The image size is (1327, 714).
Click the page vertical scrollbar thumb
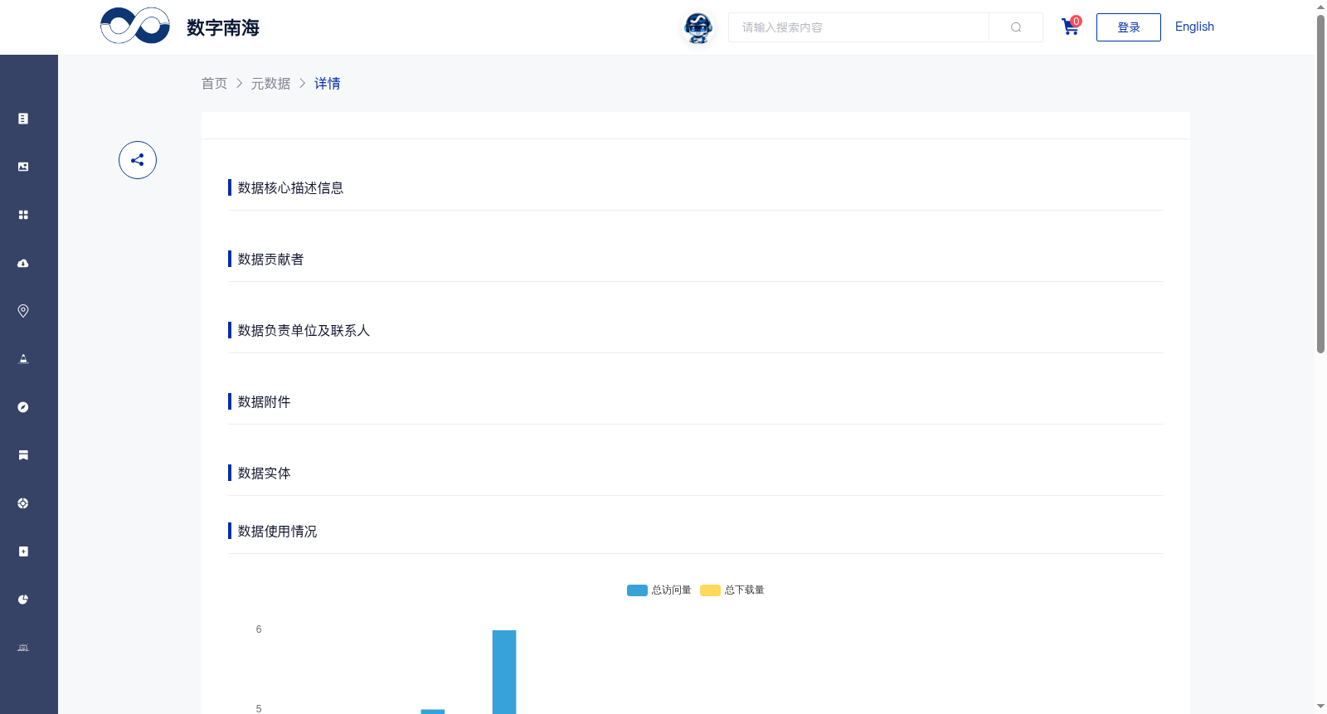point(1320,184)
